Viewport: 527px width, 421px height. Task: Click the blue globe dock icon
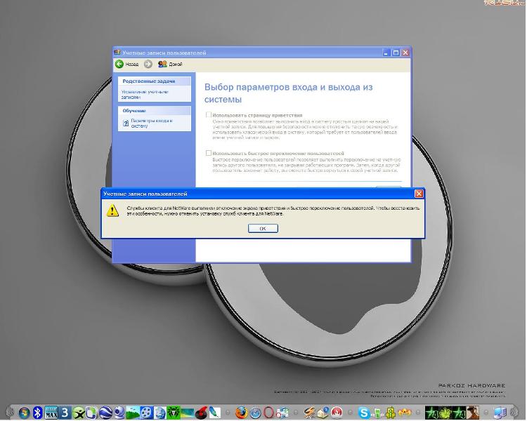[160, 413]
